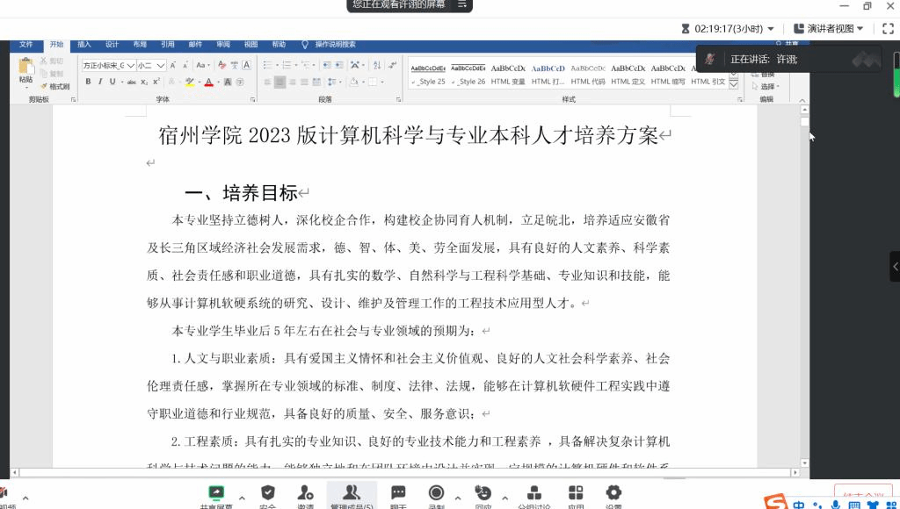Enter full screen mode icon
Image resolution: width=900 pixels, height=509 pixels.
coord(888,28)
